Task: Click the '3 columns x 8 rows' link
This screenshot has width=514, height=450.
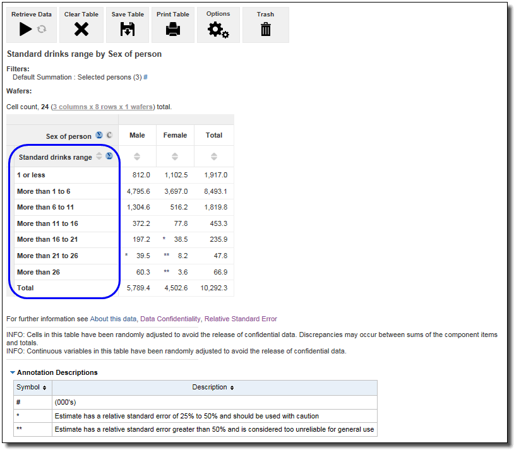Action: 102,107
